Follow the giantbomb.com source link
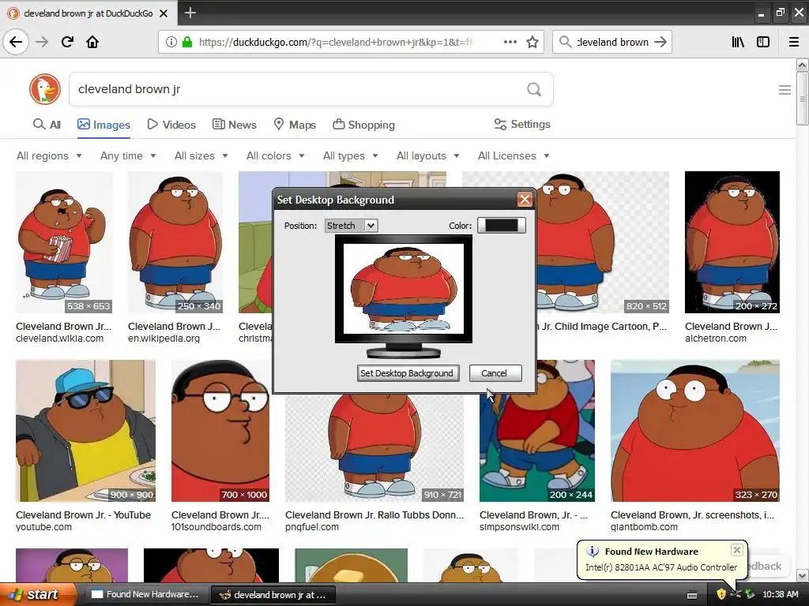Image resolution: width=809 pixels, height=606 pixels. [x=645, y=527]
